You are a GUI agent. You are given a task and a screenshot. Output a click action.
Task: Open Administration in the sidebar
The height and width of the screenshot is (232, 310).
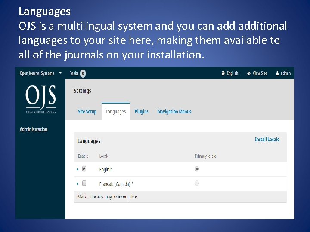click(x=34, y=129)
